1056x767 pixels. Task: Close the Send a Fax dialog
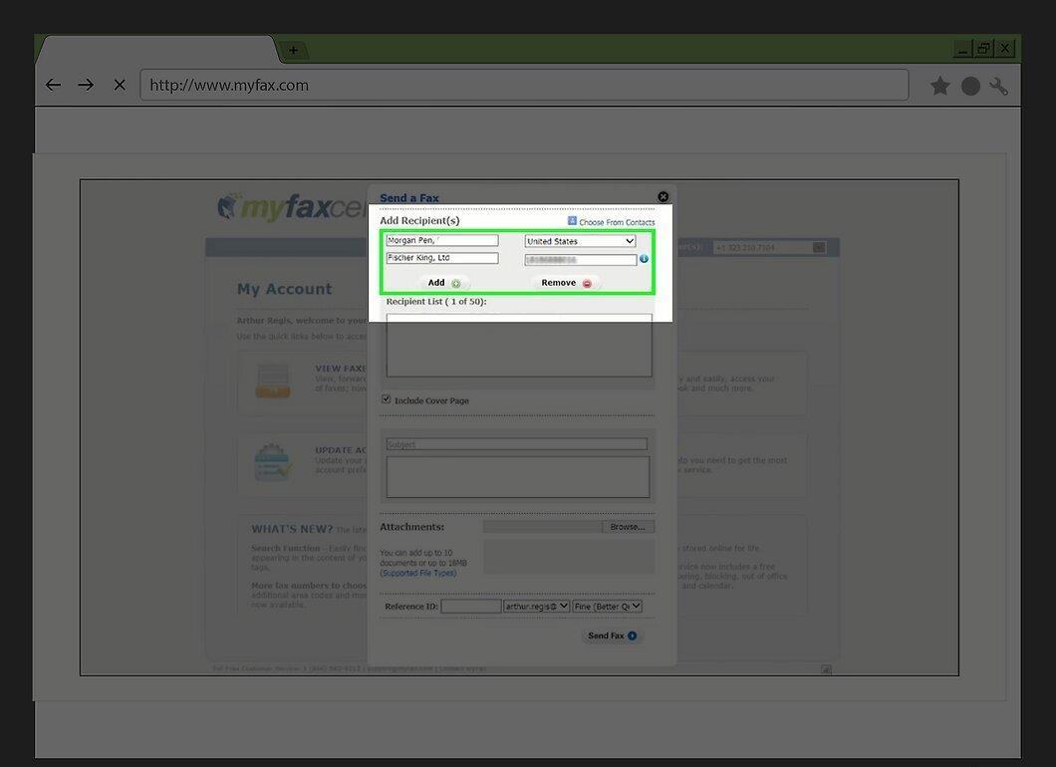(662, 196)
